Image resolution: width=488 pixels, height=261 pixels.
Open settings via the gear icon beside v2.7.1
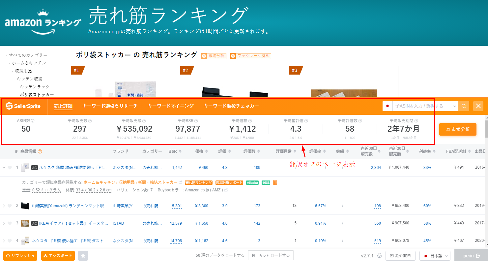(x=380, y=256)
